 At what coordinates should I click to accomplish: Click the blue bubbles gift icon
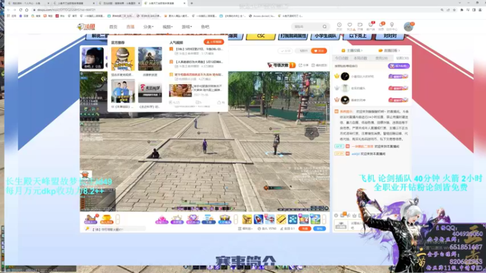tap(293, 219)
